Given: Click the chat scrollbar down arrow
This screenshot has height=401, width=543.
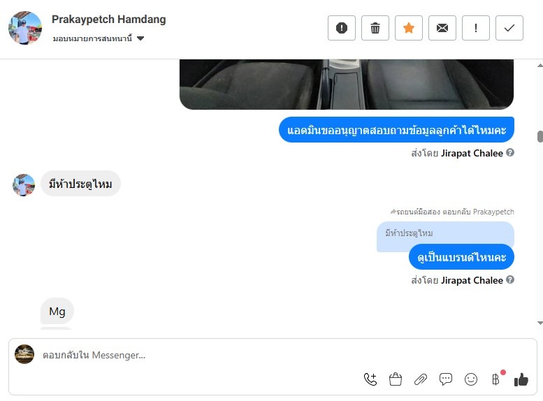Looking at the screenshot, I should point(540,323).
